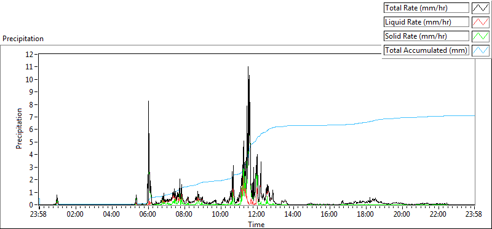Select the Total Accumulated (mm) legend label
The height and width of the screenshot is (229, 492).
[426, 50]
